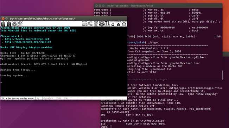Click 'Booting from Floppy...' text in Bochs

[x=18, y=70]
